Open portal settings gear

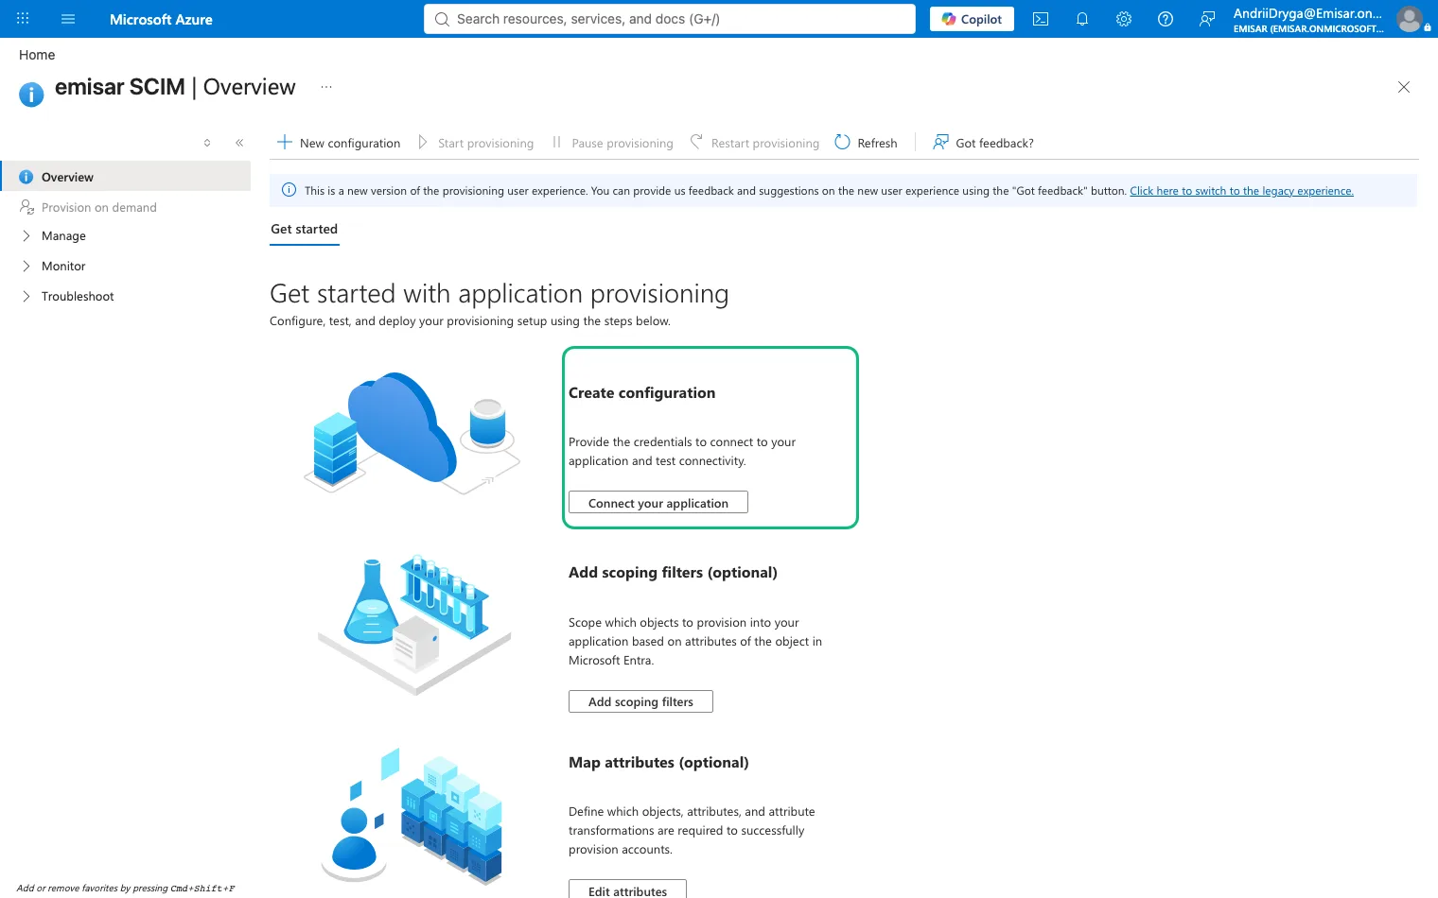1124,19
